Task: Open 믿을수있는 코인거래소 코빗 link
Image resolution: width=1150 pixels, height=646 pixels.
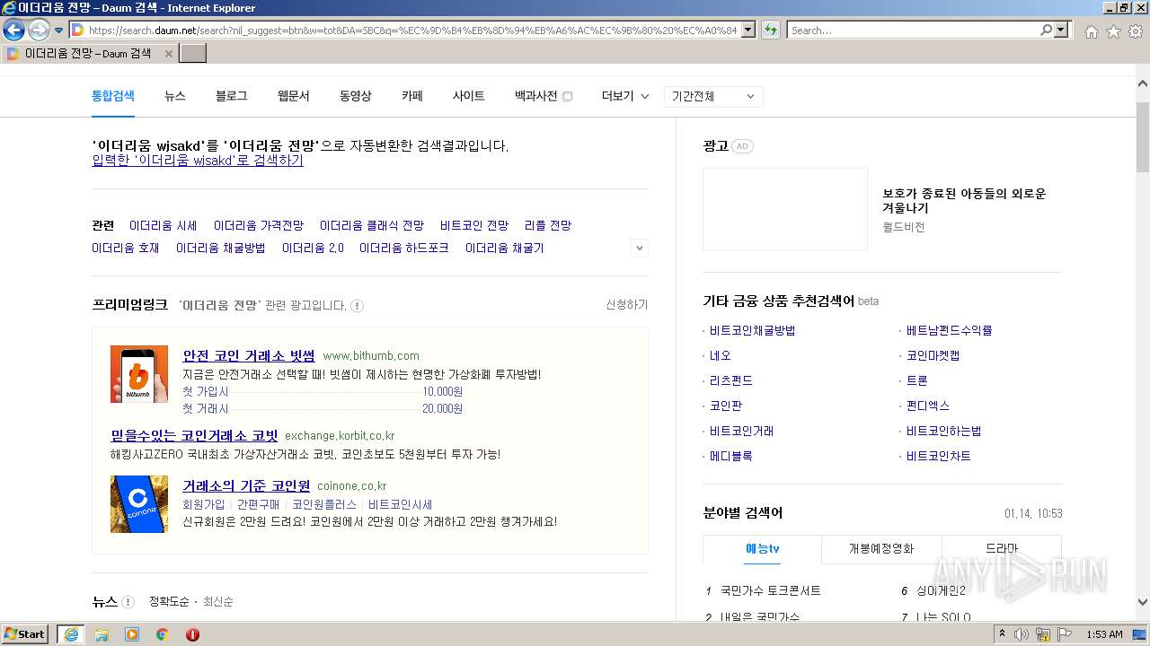Action: click(194, 436)
